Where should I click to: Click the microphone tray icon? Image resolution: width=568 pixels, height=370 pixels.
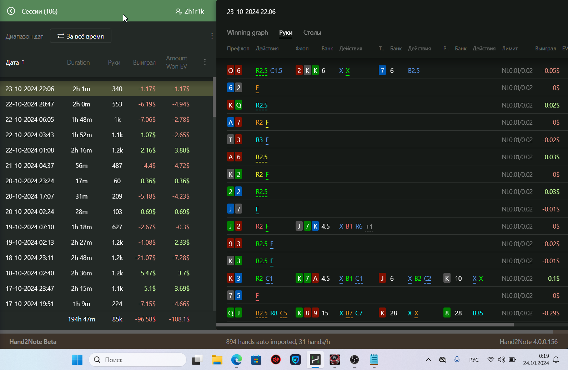[457, 360]
